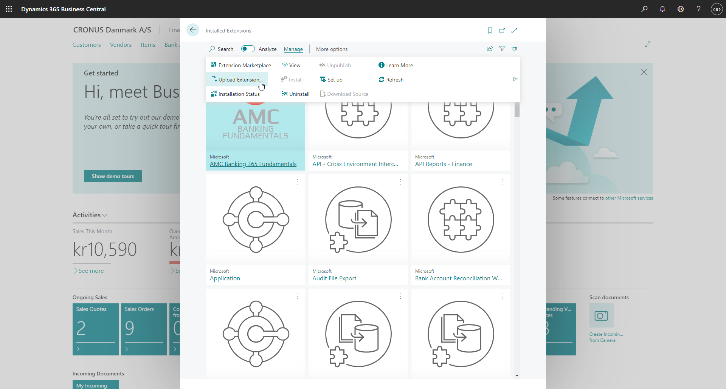Viewport: 726px width, 389px height.
Task: Select the Manage tab
Action: (x=293, y=49)
